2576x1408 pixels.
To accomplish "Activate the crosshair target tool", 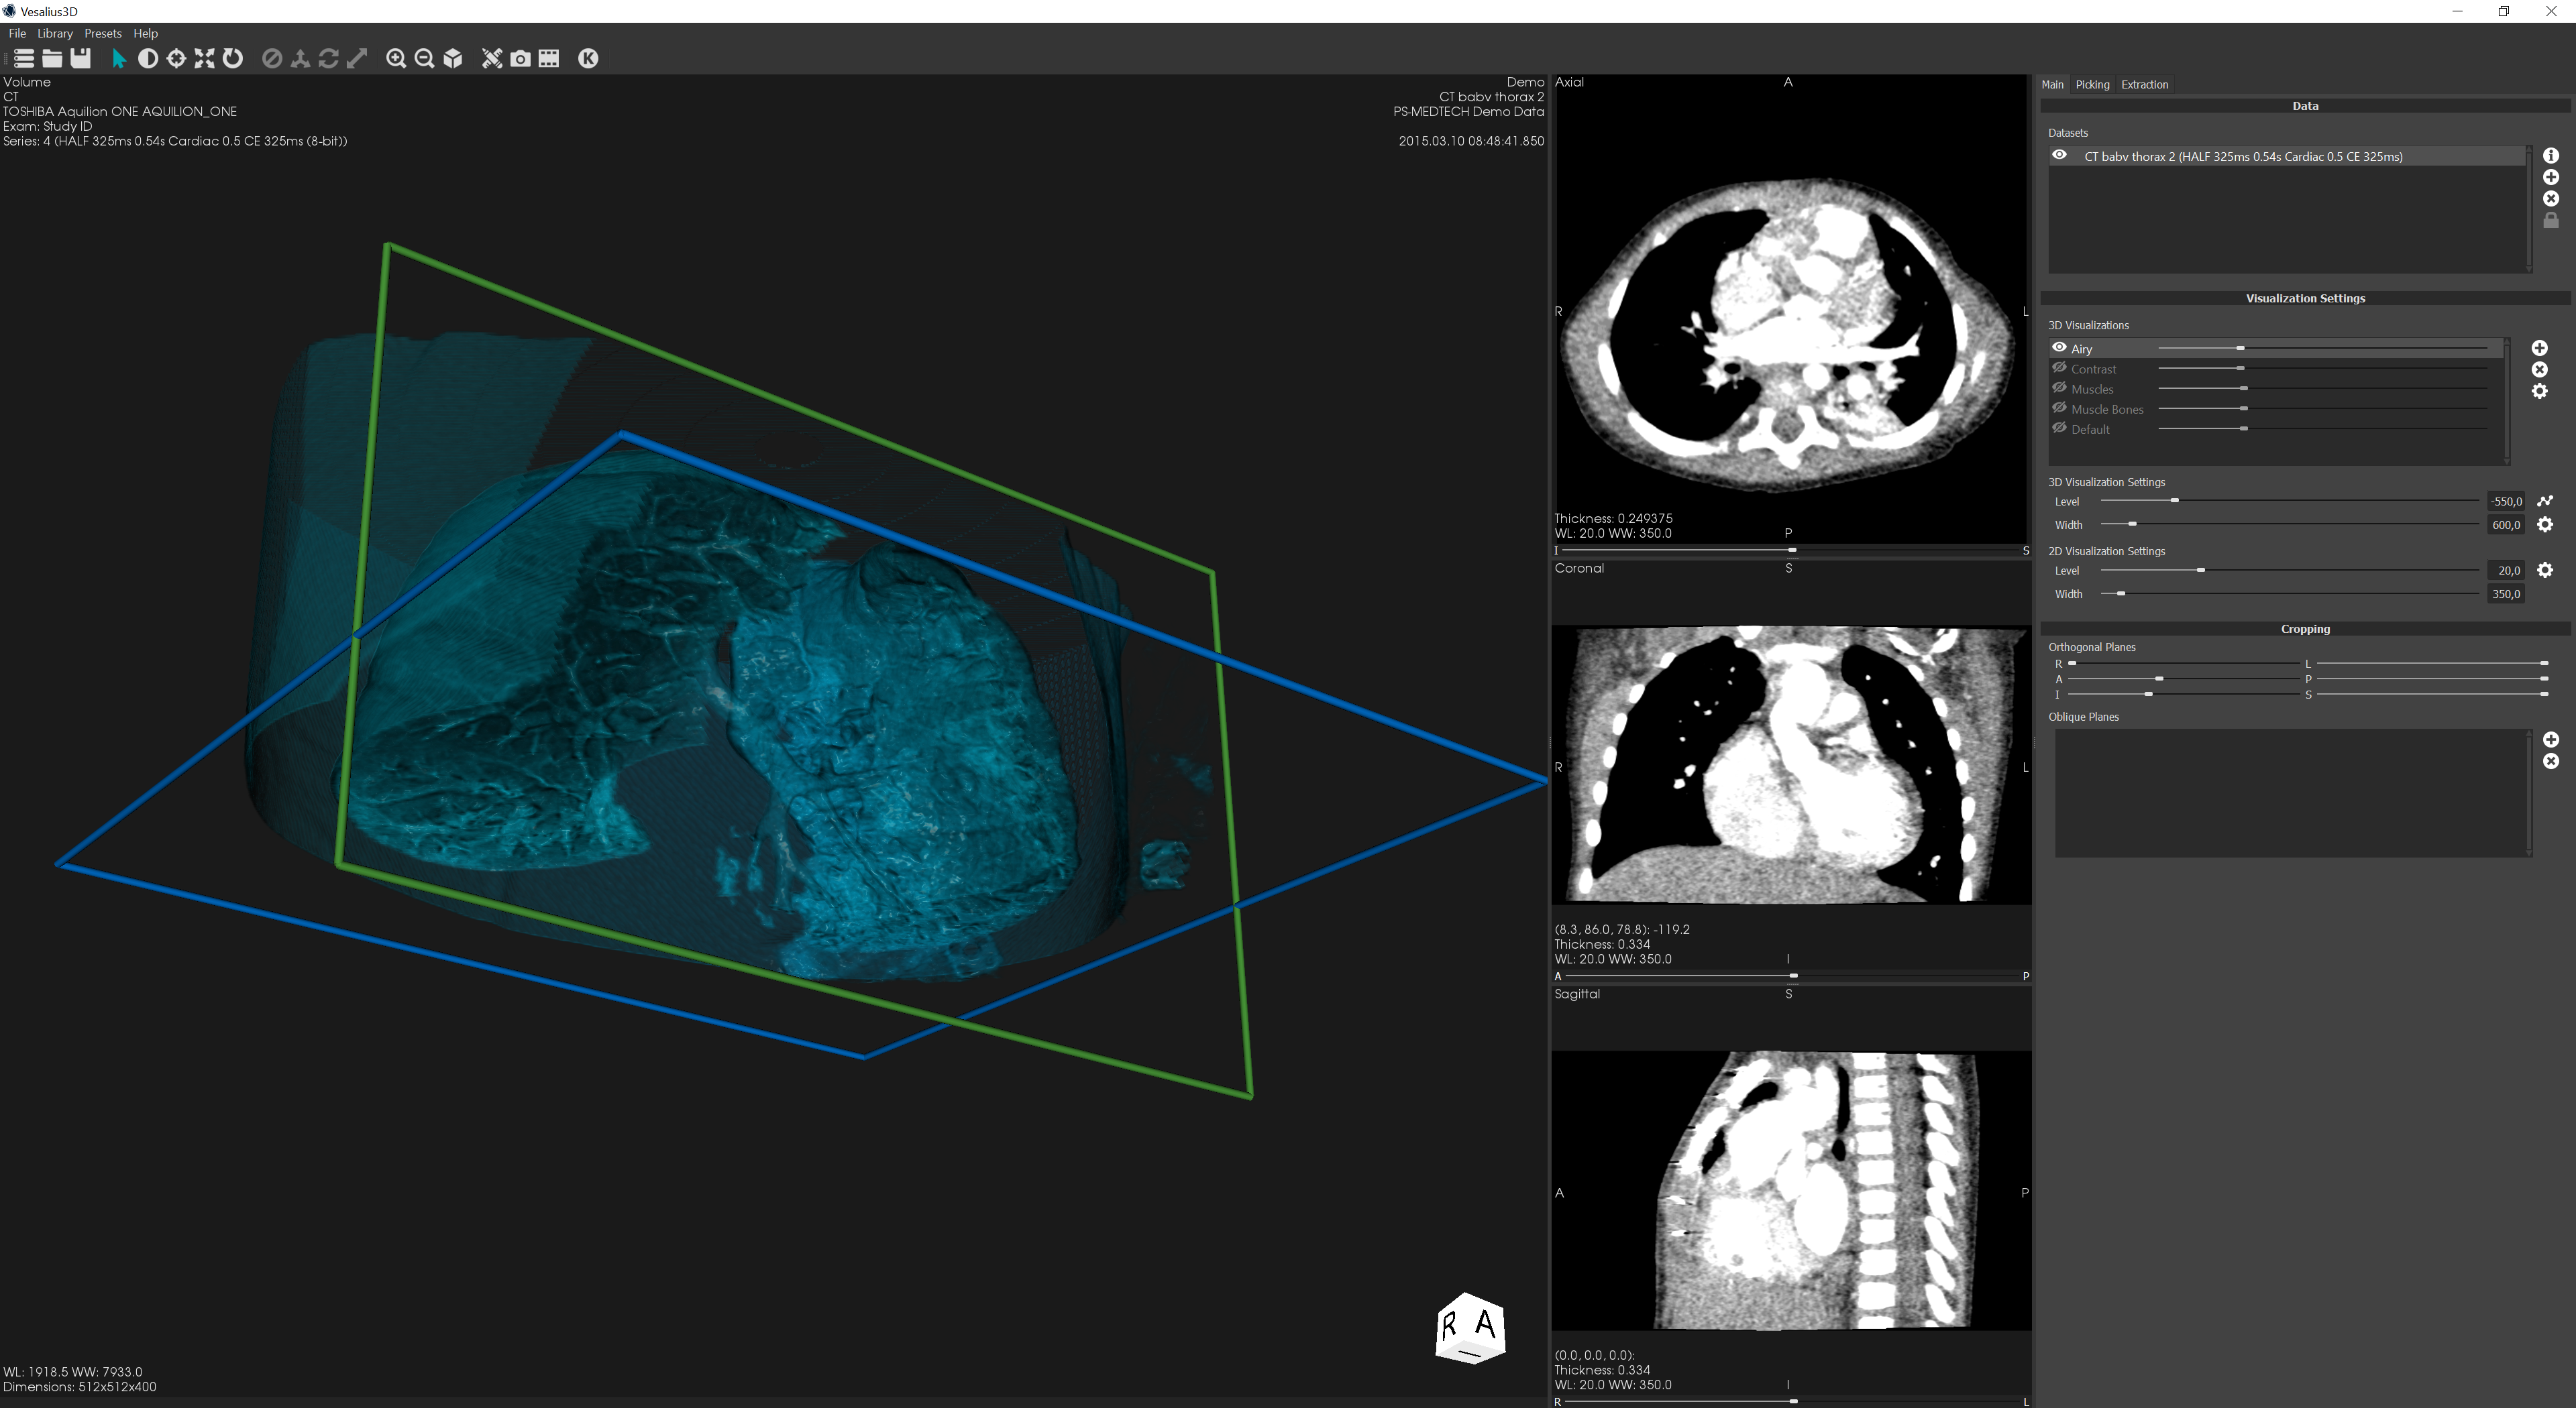I will pyautogui.click(x=176, y=59).
